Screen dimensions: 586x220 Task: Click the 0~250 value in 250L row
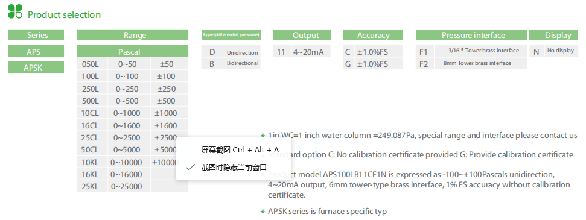[x=127, y=89]
